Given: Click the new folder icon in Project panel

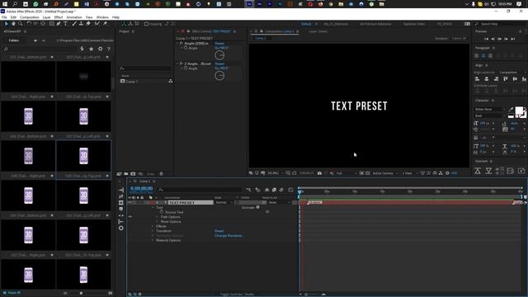Looking at the screenshot, I should (x=126, y=174).
